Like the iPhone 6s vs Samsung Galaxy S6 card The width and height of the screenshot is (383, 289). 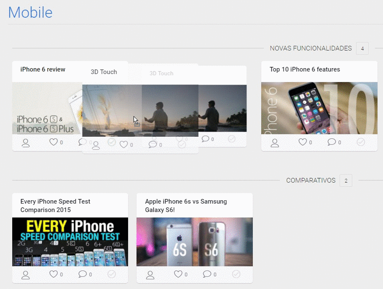[178, 274]
